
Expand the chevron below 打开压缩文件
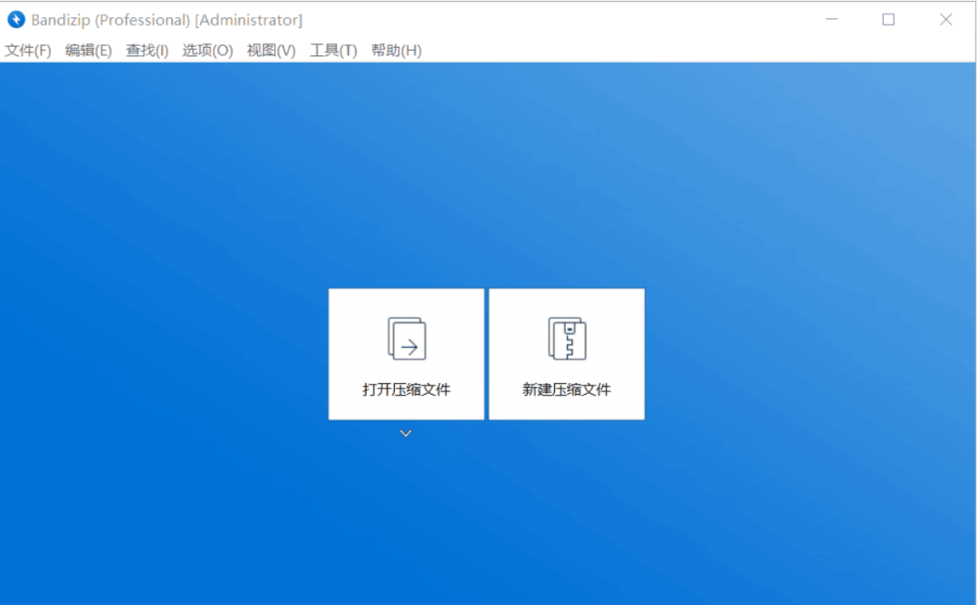click(x=406, y=433)
